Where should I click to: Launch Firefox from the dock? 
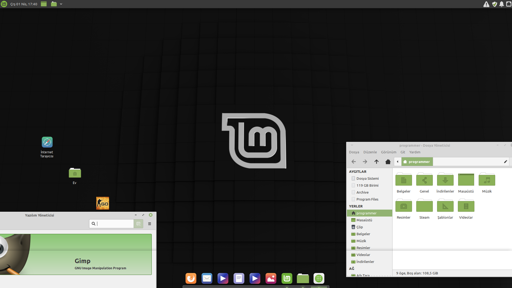pyautogui.click(x=191, y=278)
